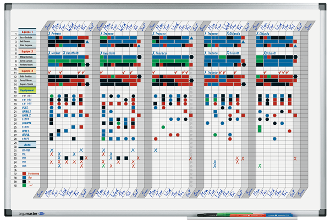Click the green Equipment section header
The image size is (330, 222).
point(28,89)
